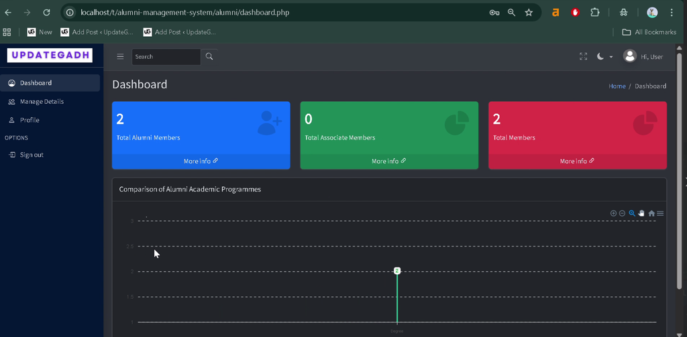Click the orange 'a' extension icon
The image size is (687, 337).
pos(556,13)
